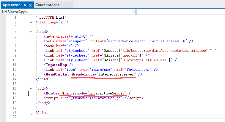Collapse the body element on line 16

(31, 89)
